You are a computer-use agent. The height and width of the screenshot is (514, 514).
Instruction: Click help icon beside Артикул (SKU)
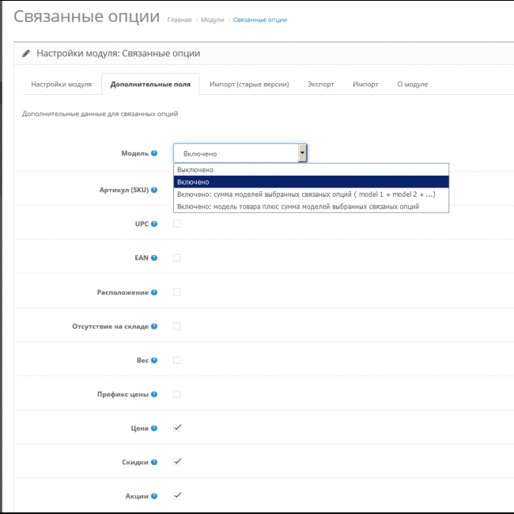pos(154,190)
